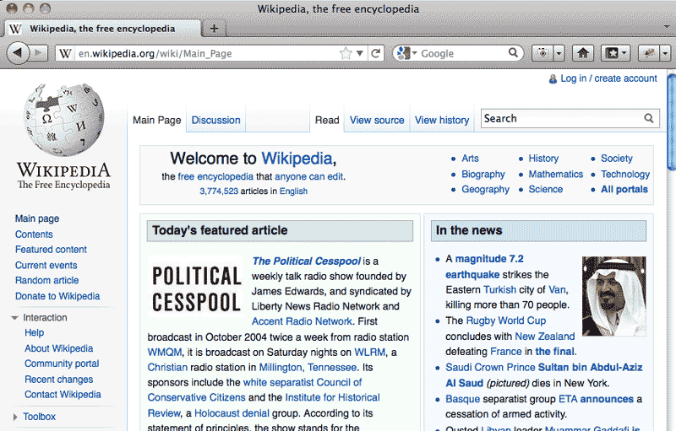676x431 pixels.
Task: Click the Mathematics portal link
Action: [x=556, y=175]
